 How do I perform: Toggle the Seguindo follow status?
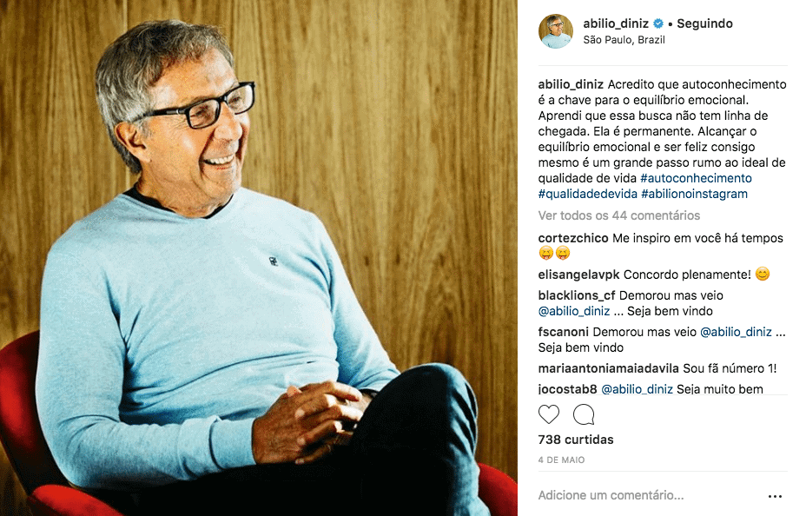point(704,23)
